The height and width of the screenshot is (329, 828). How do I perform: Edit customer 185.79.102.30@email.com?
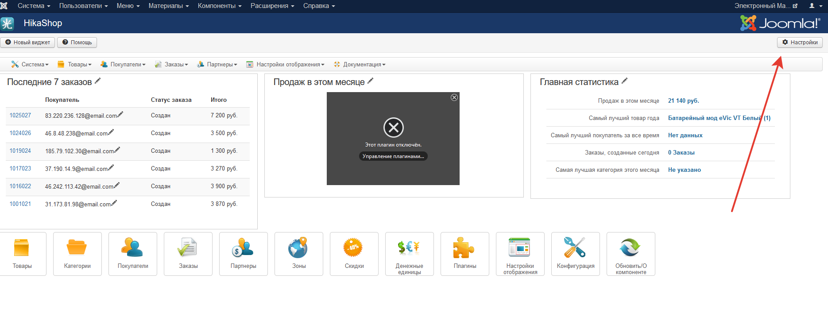pos(117,150)
